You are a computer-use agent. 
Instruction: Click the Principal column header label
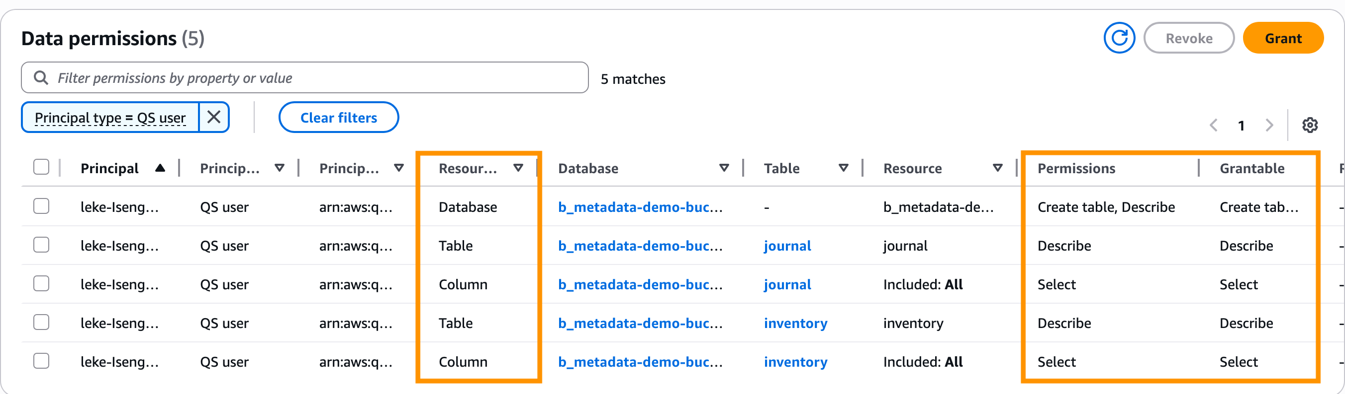(109, 168)
